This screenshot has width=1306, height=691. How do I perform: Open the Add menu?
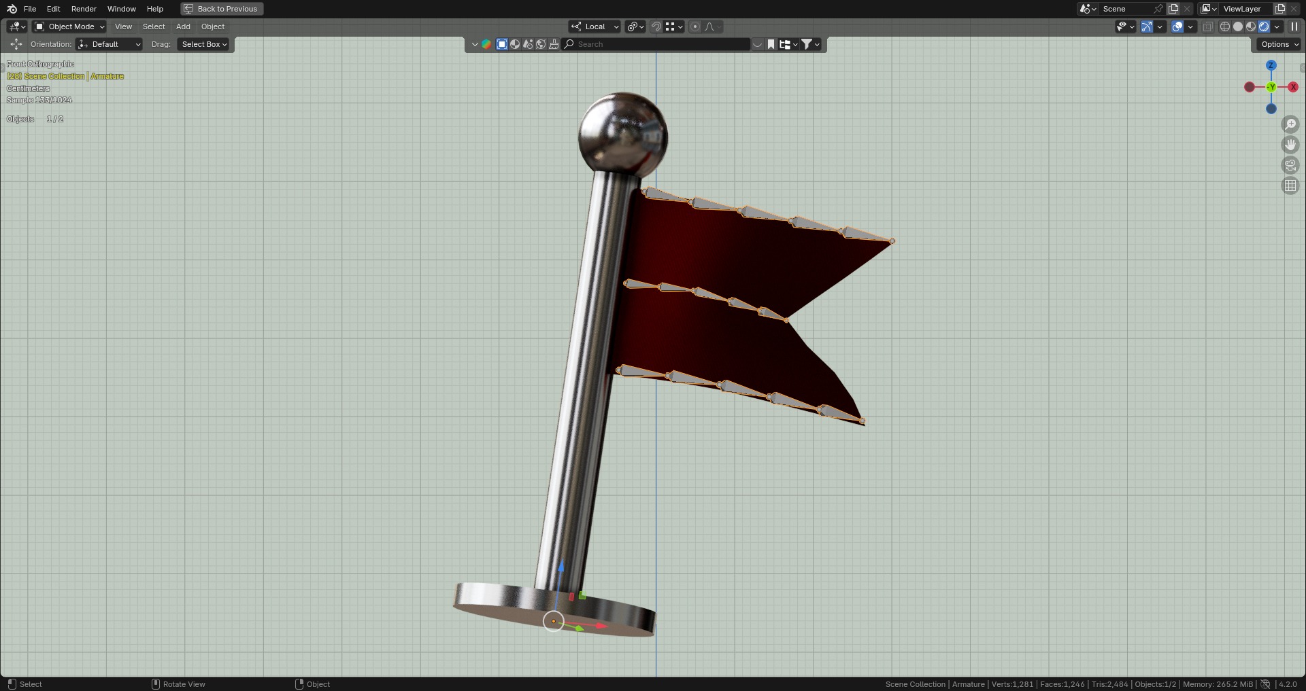183,26
